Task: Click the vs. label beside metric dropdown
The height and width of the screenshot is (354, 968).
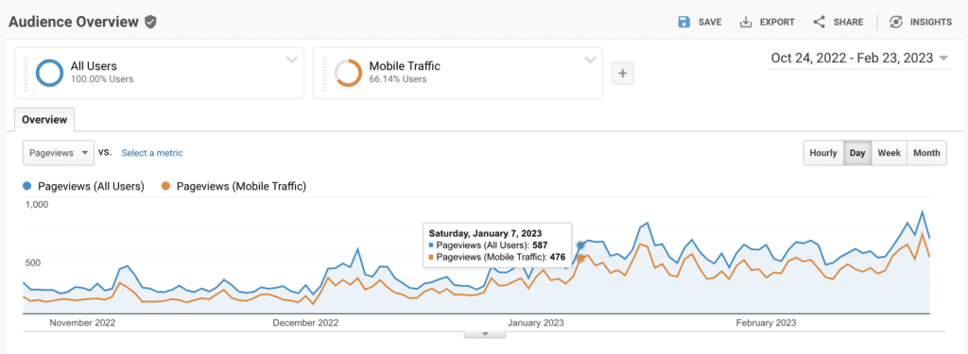Action: 105,152
